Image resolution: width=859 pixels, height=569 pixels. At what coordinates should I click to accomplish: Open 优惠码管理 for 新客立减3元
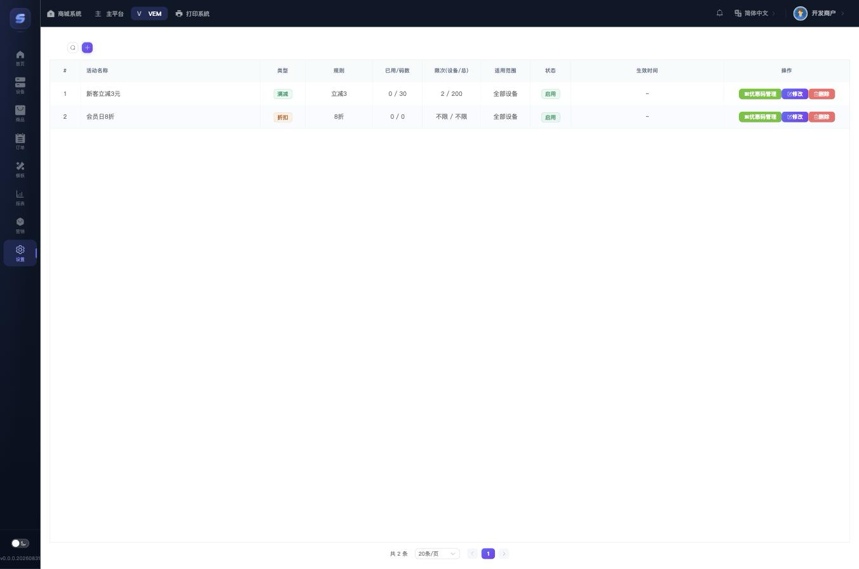tap(760, 94)
